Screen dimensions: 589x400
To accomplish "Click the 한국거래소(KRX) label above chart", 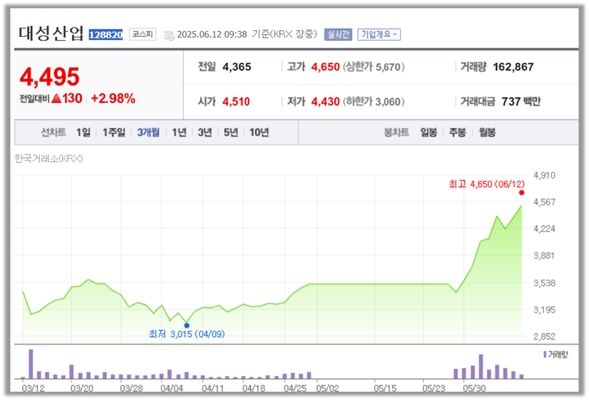I will tap(49, 159).
